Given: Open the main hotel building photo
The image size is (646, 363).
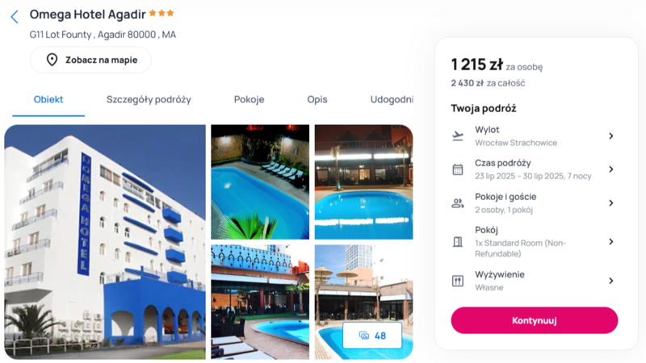Looking at the screenshot, I should pos(105,242).
